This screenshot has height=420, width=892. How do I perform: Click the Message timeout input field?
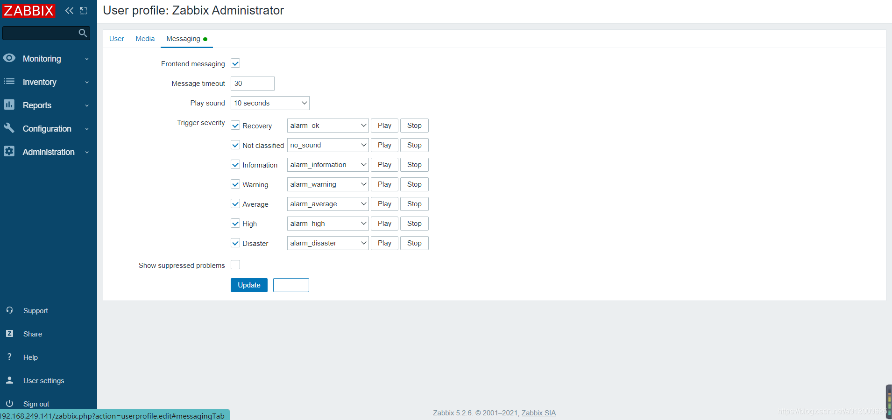(253, 84)
